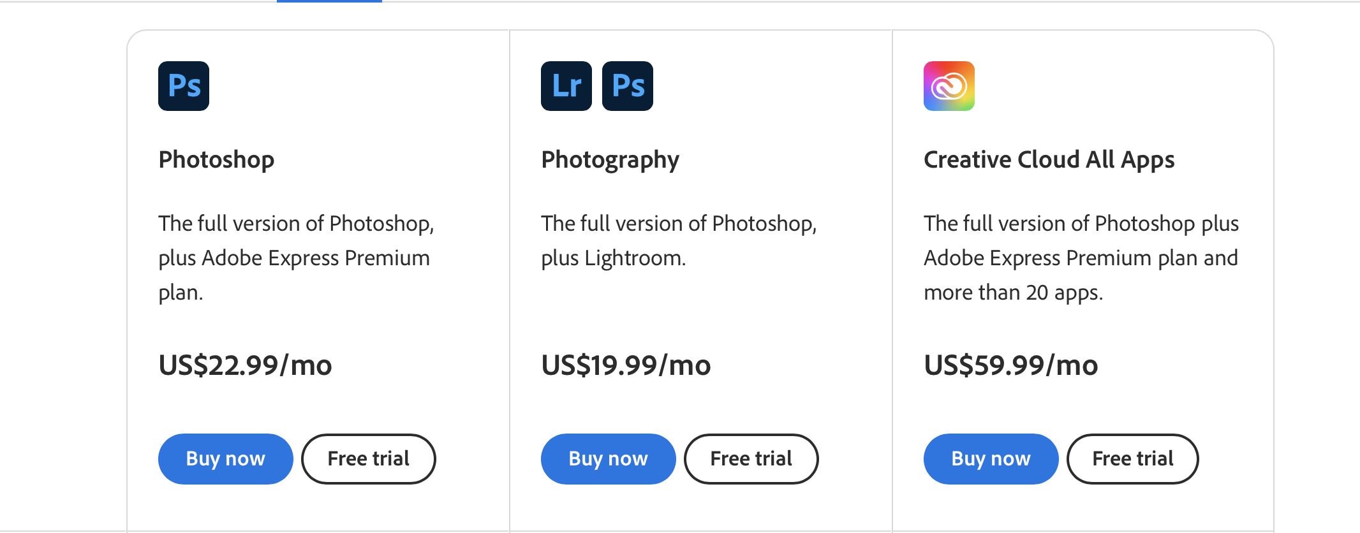The width and height of the screenshot is (1360, 533).
Task: Click the blue-underlined active tab at top
Action: 329,2
